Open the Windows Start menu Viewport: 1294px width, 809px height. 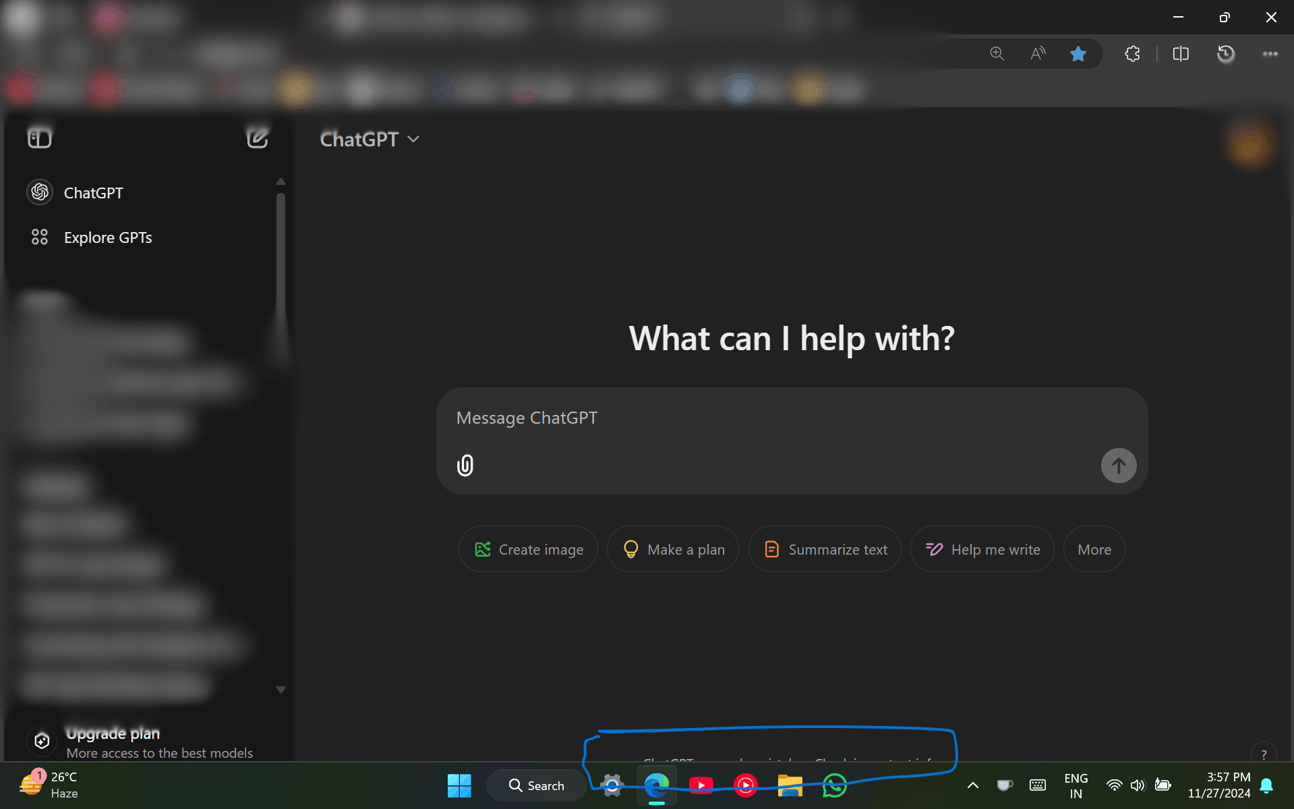click(x=459, y=785)
